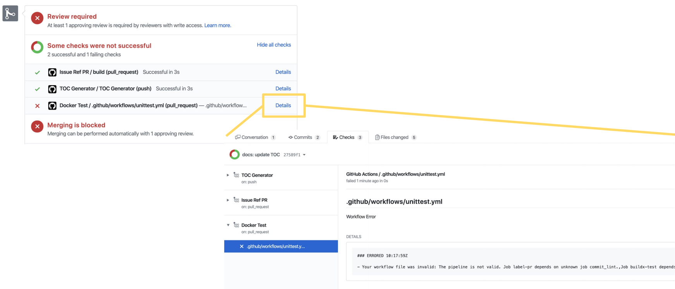Click the X icon in the selected unittest.yml row
Viewport: 675px width, 289px height.
[x=242, y=246]
